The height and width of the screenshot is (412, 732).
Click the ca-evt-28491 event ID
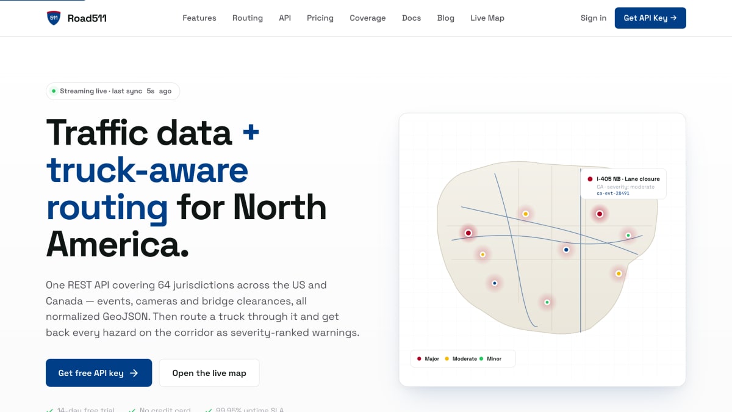(x=613, y=193)
